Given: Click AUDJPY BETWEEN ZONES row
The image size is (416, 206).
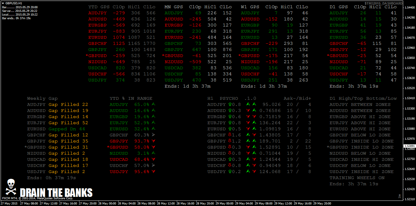Looking at the screenshot, I should click(360, 104).
